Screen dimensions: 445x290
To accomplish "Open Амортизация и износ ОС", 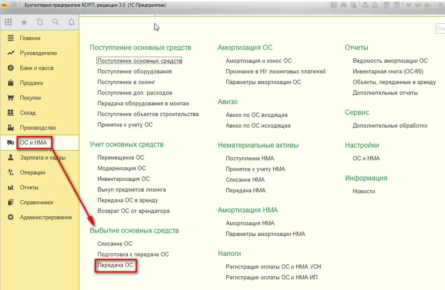I will click(259, 61).
